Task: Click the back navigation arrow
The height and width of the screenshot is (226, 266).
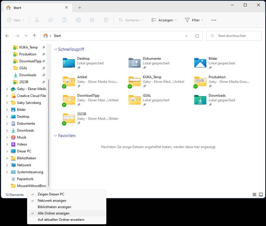Action: (7, 36)
